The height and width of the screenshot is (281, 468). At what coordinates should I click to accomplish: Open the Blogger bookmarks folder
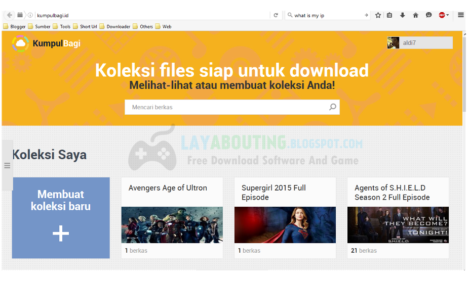(14, 26)
